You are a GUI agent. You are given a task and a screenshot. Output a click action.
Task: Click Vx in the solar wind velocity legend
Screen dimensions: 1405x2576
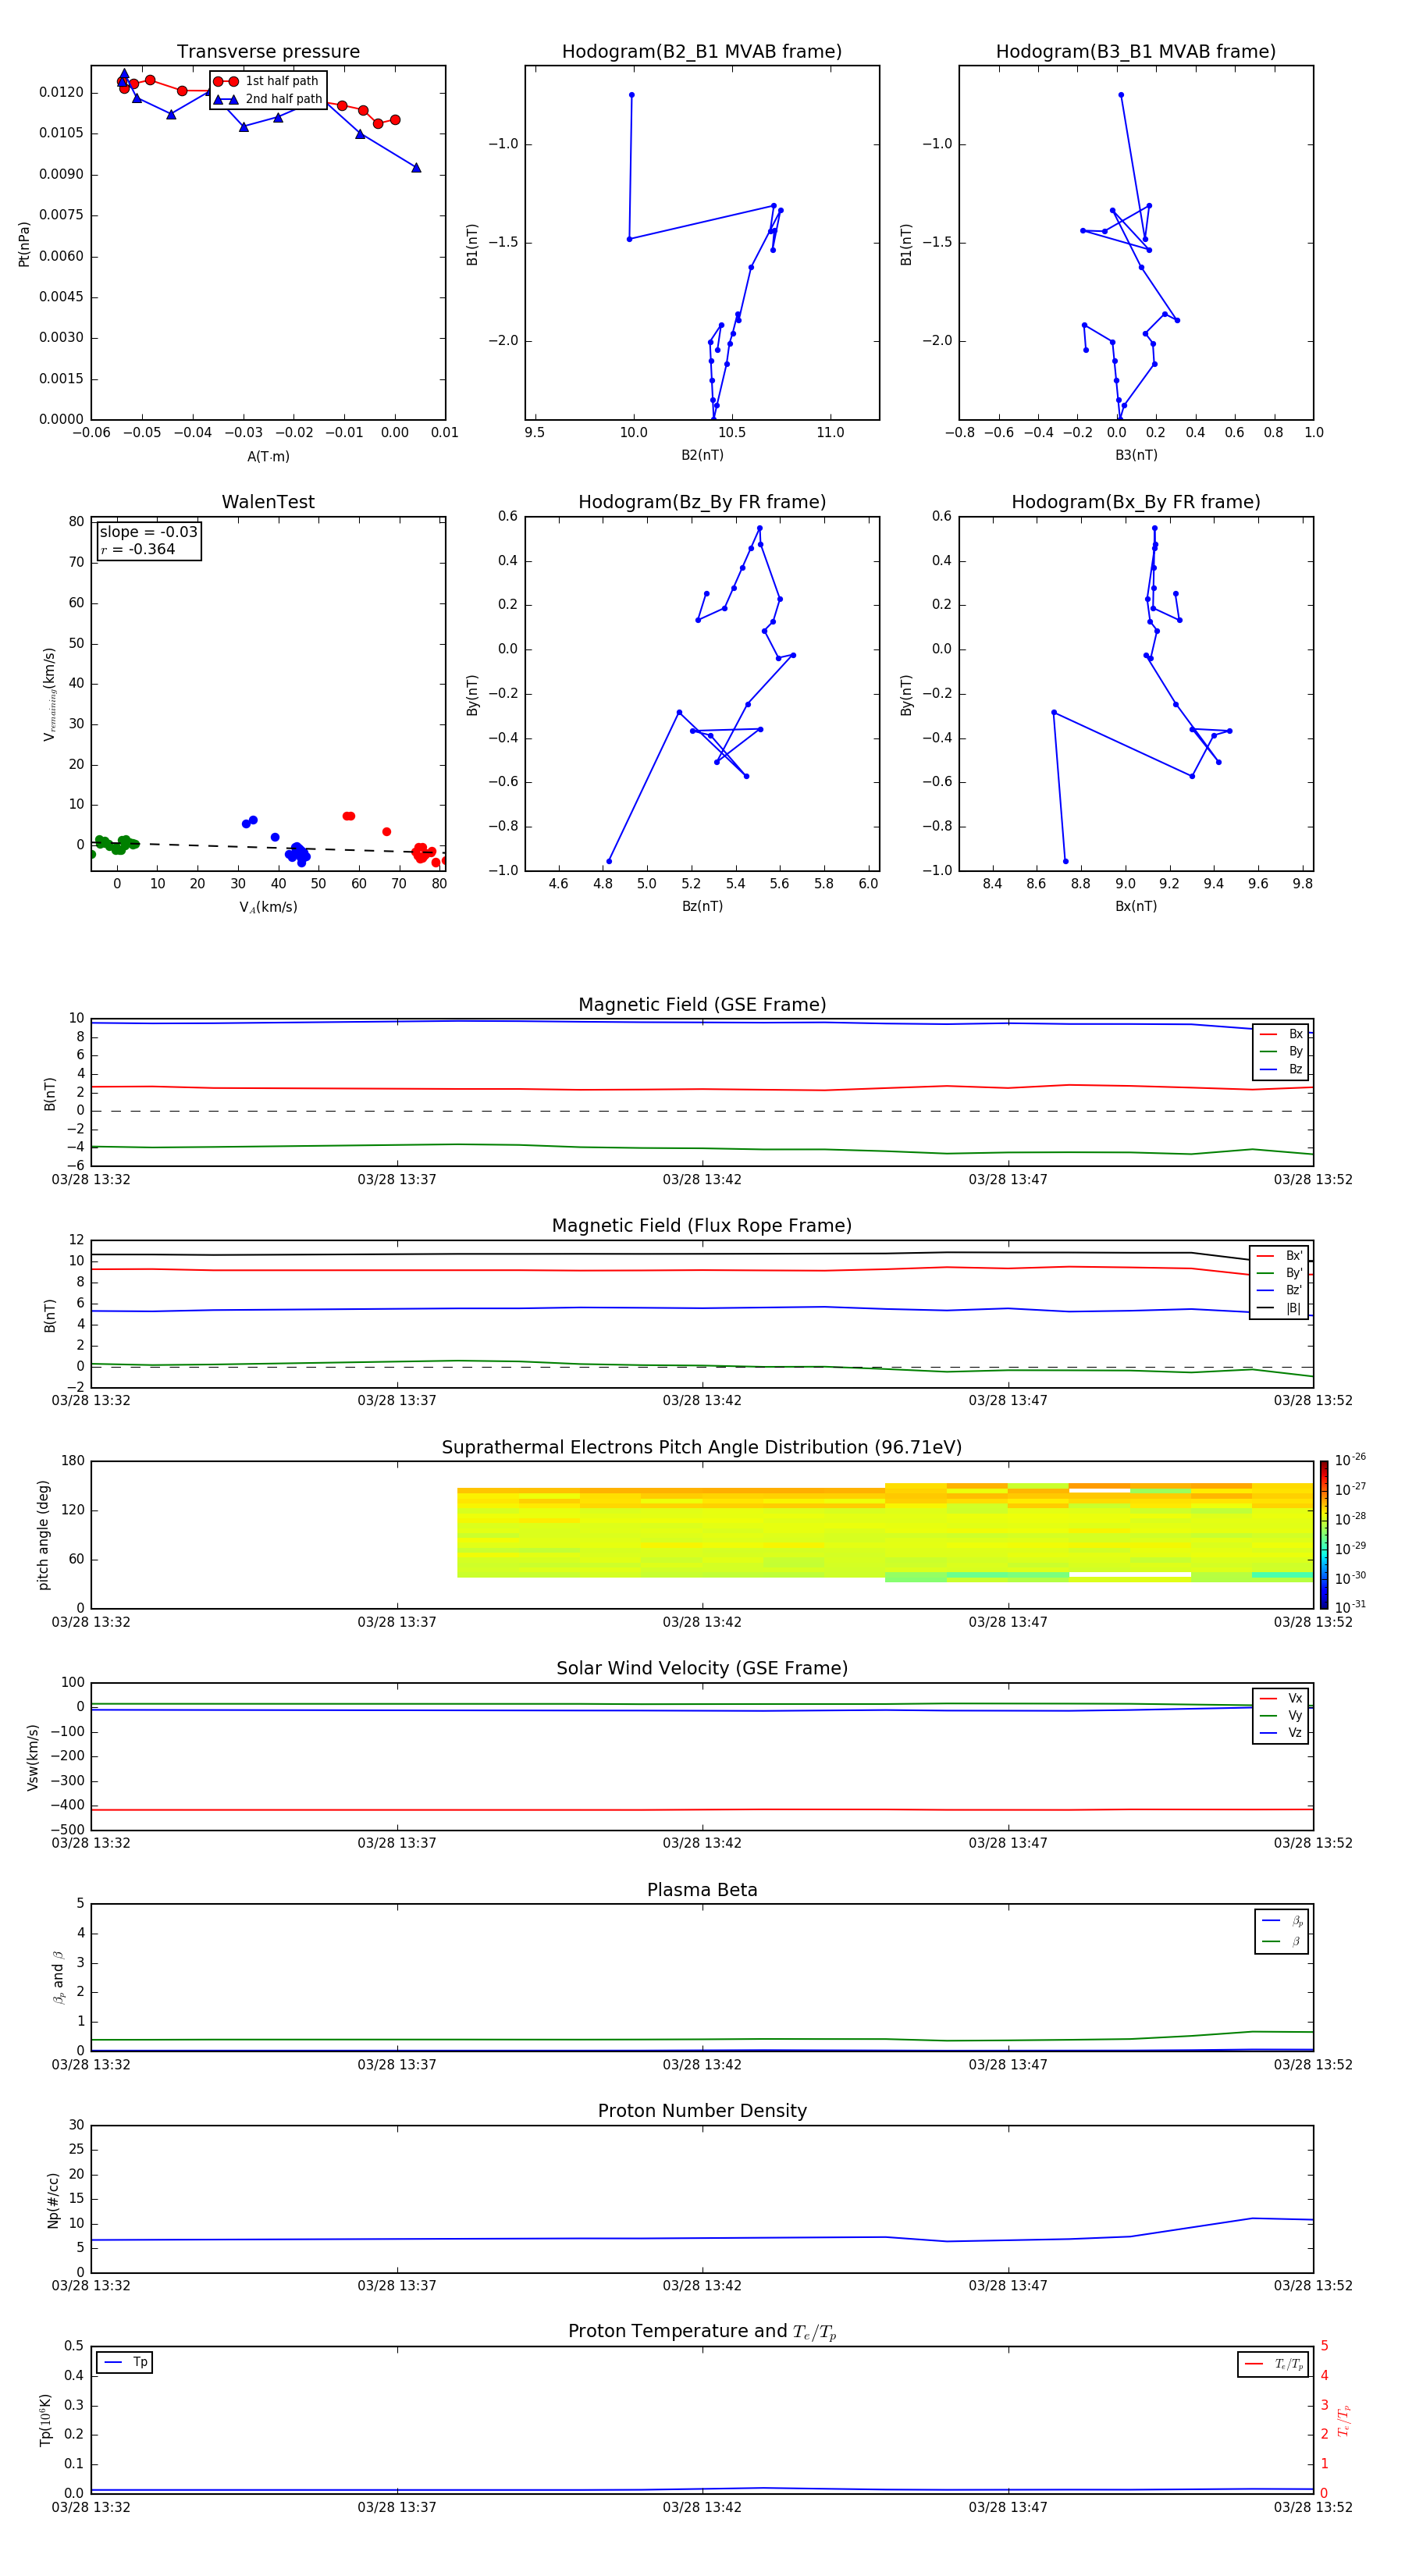[x=1281, y=1698]
